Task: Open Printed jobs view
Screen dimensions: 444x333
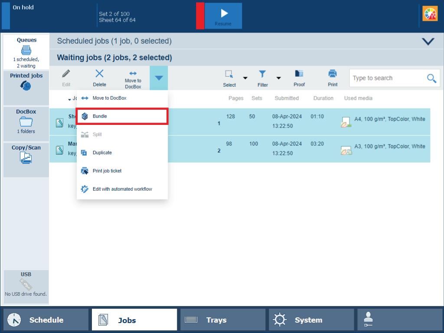Action: click(x=26, y=87)
